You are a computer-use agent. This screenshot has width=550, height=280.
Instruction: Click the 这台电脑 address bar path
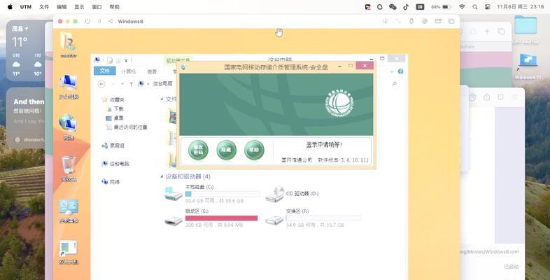(162, 84)
